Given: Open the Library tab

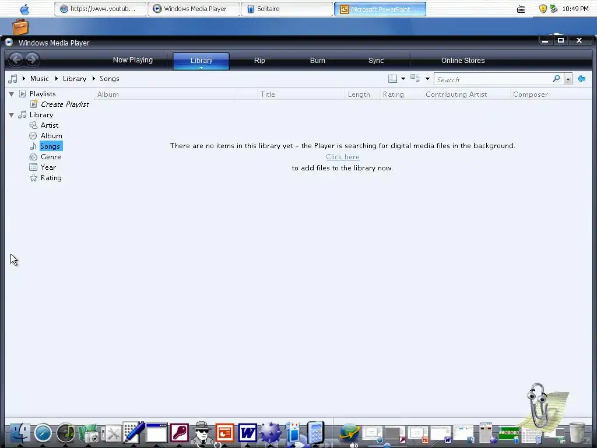Looking at the screenshot, I should tap(201, 61).
